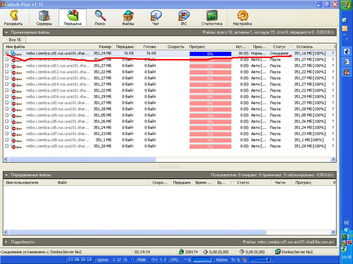353x264 pixels.
Task: Expand the nebo.i.zemlya.cd1 sources with plus box
Action: pyautogui.click(x=7, y=53)
